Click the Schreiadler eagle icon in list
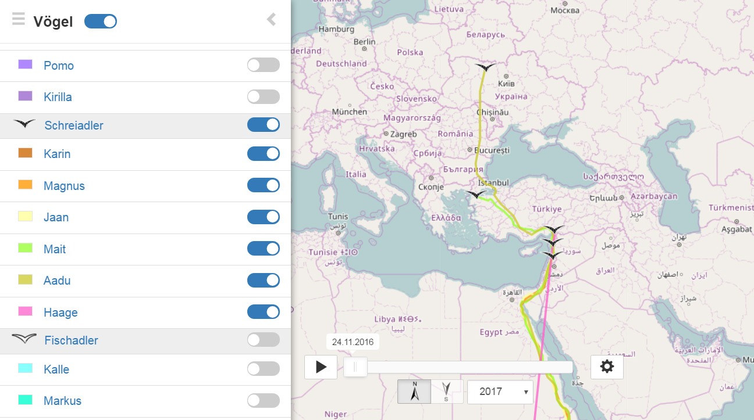Image resolution: width=754 pixels, height=420 pixels. [x=24, y=124]
